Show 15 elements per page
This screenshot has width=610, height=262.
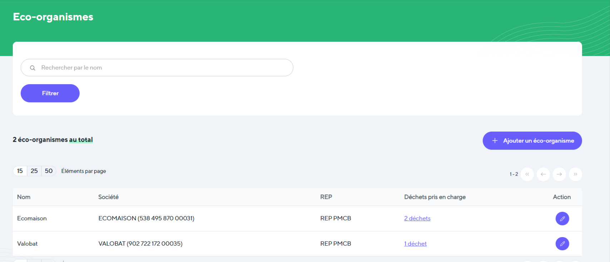[x=20, y=171]
